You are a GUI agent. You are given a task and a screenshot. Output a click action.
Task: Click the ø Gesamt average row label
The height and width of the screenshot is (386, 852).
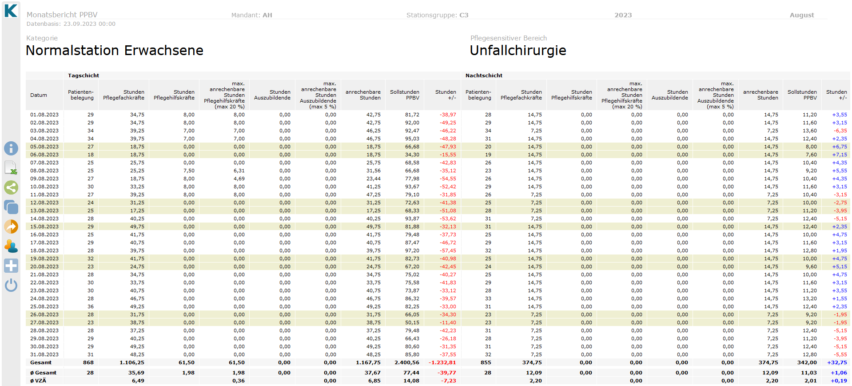43,373
